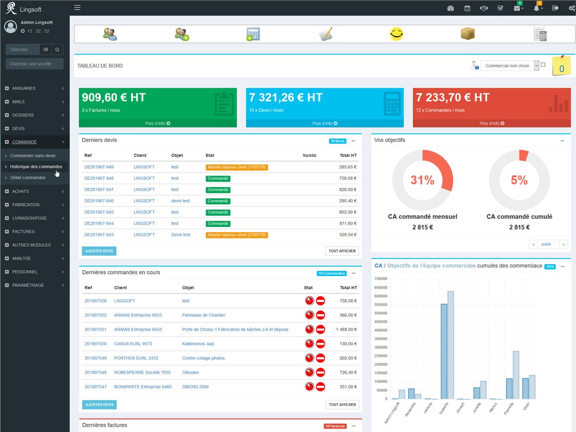Sign out using the logout icon

[556, 8]
